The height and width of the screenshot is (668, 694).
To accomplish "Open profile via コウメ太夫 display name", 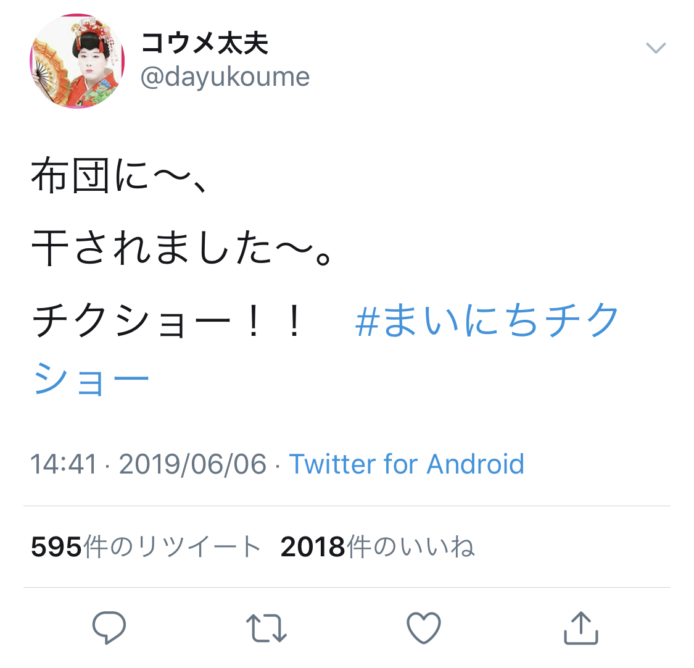I will (x=204, y=43).
